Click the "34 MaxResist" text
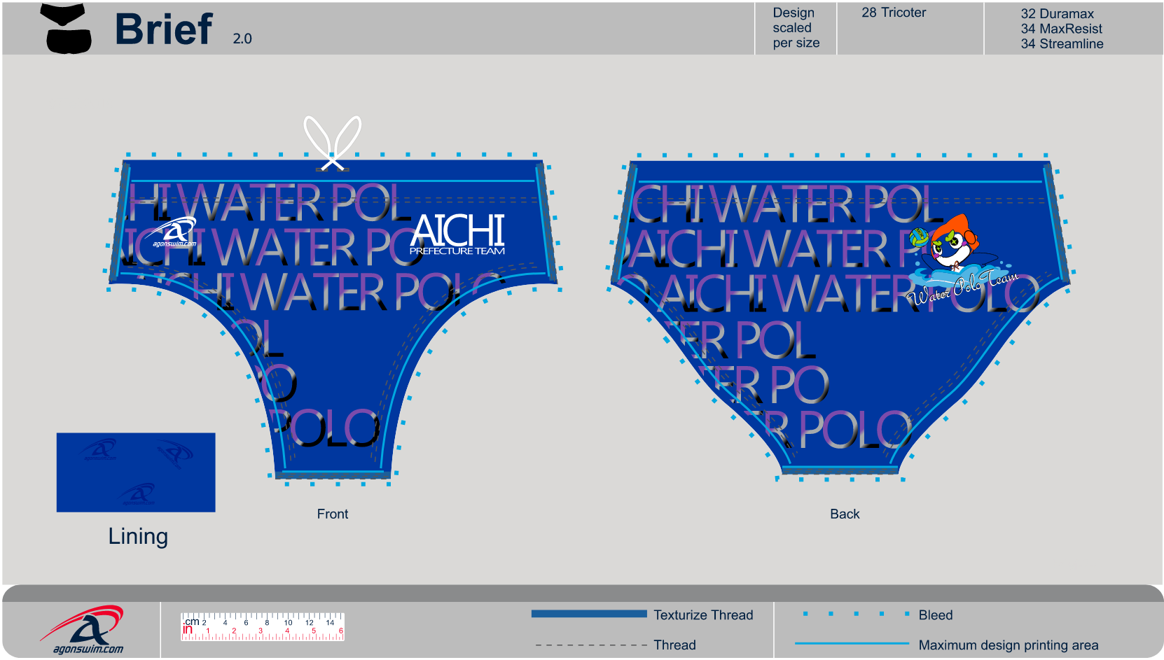The image size is (1164, 660). 1061,29
